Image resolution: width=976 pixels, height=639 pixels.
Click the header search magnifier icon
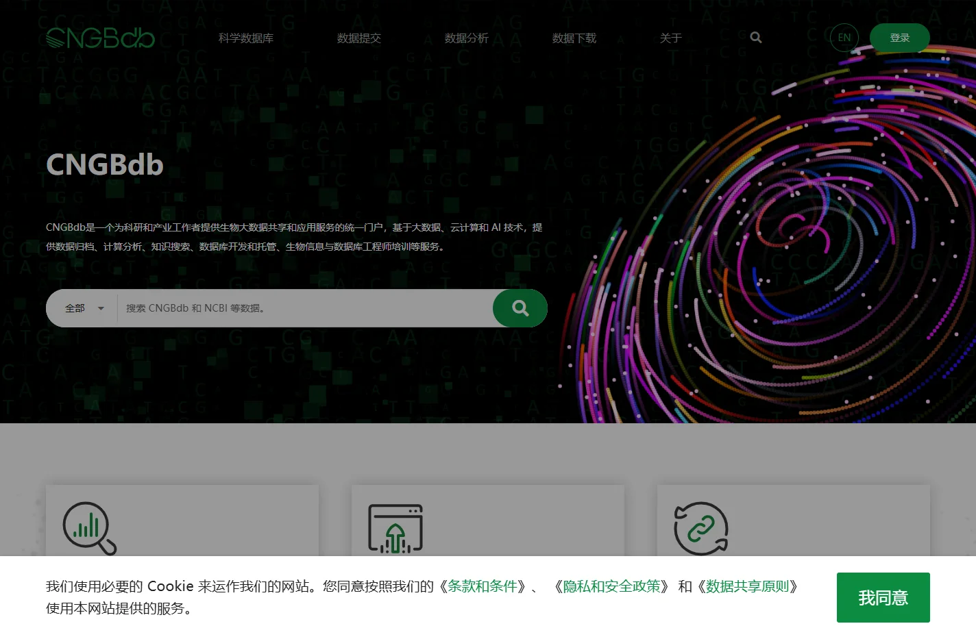(756, 38)
